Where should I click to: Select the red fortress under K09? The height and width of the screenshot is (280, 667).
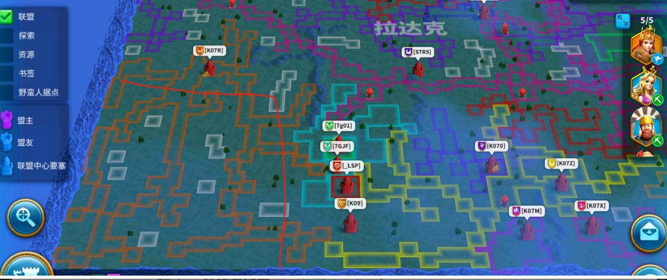350,223
